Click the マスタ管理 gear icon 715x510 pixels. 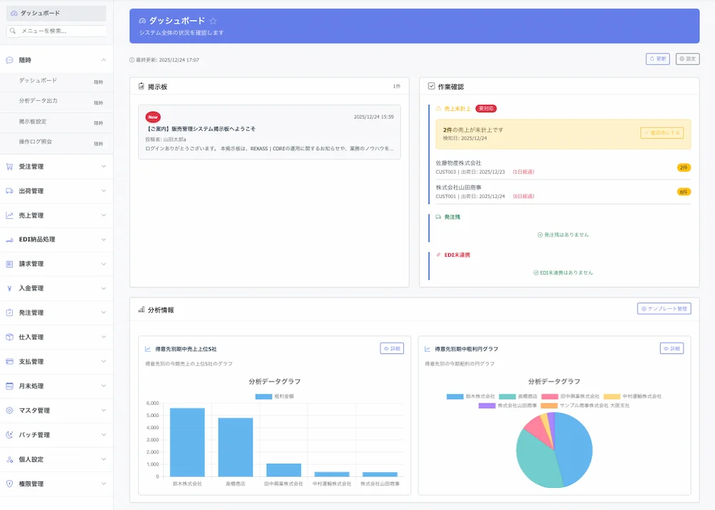coord(10,411)
